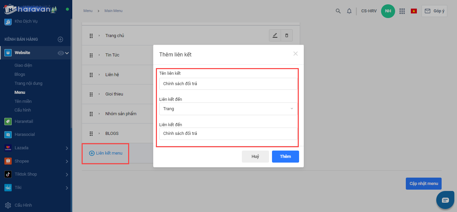Screen dimensions: 457x212
Task: Close the Thêm liên kết dialog
Action: [x=295, y=53]
